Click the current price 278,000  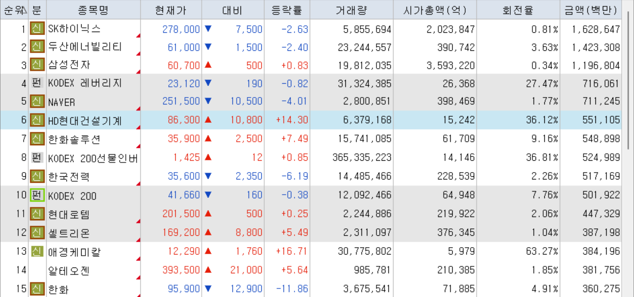tap(181, 29)
